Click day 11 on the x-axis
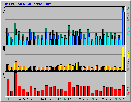Screen dimensions: 131x102 46,99
